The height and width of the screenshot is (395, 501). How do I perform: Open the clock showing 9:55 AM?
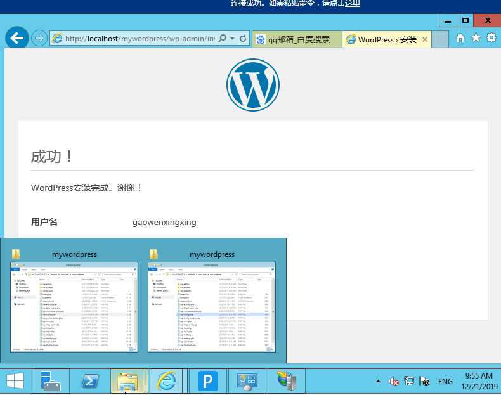click(479, 381)
